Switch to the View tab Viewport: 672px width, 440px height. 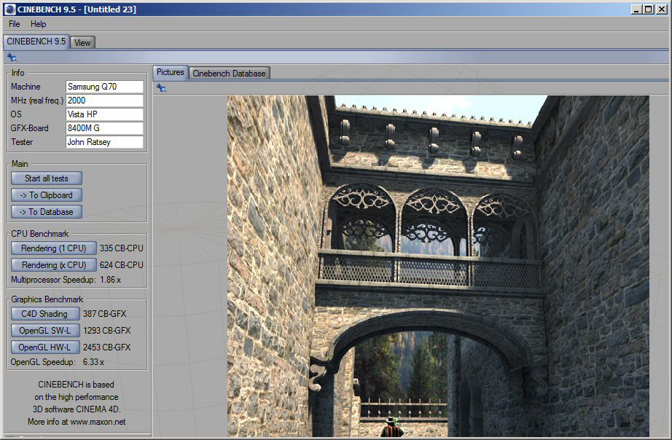click(82, 42)
